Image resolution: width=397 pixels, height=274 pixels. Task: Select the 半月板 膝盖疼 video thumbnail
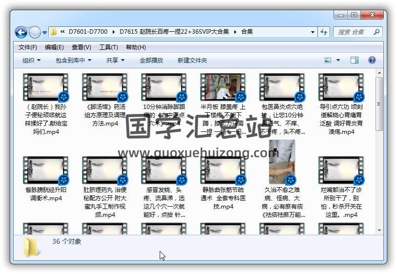tap(223, 87)
